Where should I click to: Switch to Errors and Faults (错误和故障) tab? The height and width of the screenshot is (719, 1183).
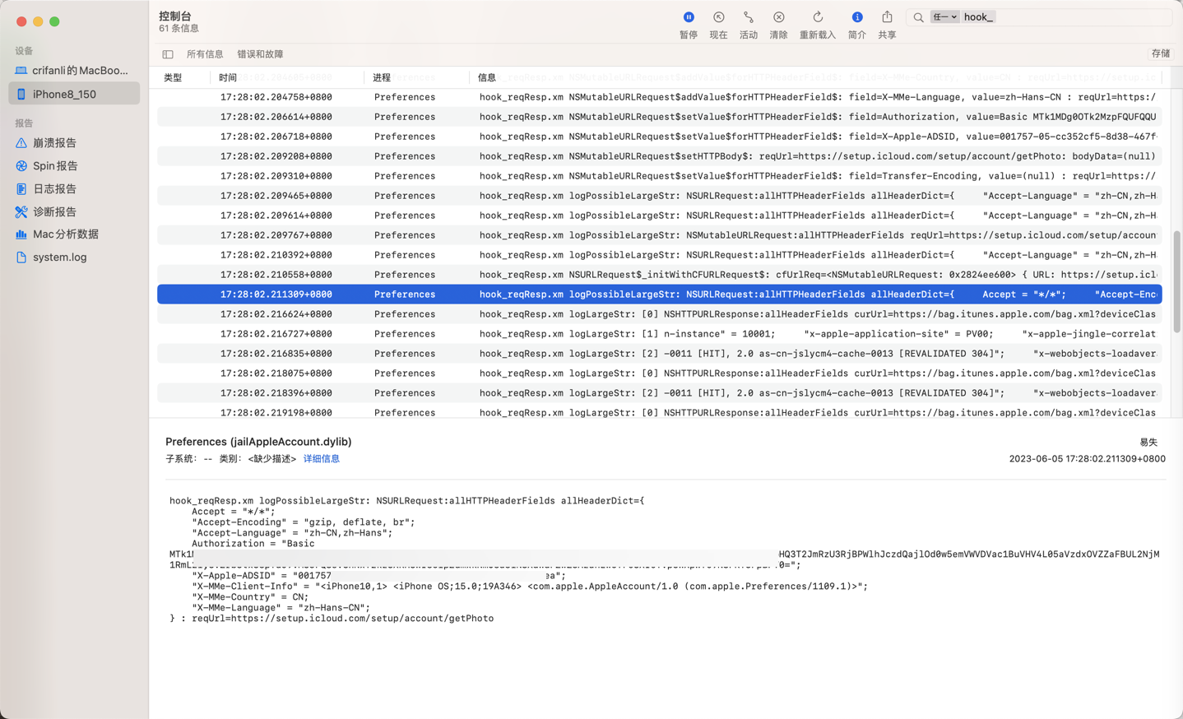click(260, 54)
